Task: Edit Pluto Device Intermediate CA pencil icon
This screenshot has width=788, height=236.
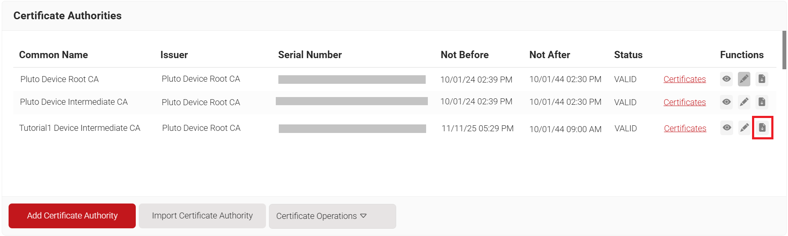Action: click(x=744, y=102)
